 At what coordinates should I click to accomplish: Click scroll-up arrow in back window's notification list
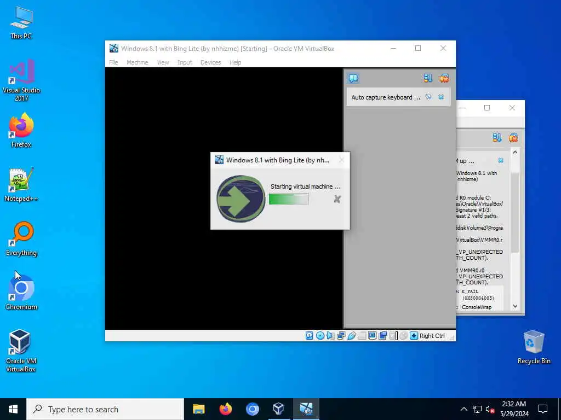[x=515, y=152]
